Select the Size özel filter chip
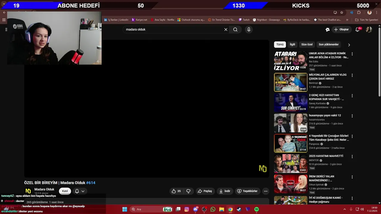This screenshot has height=214, width=381. click(307, 45)
